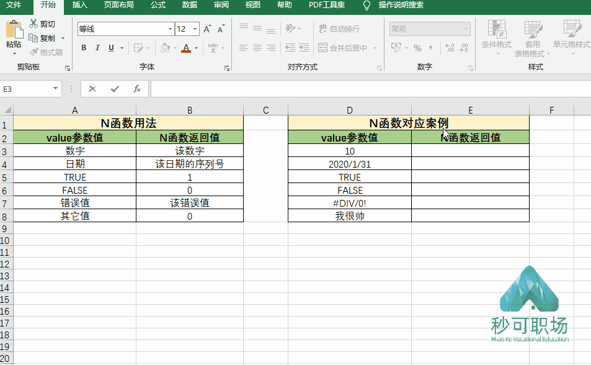Align text left
The image size is (591, 365).
pos(244,48)
